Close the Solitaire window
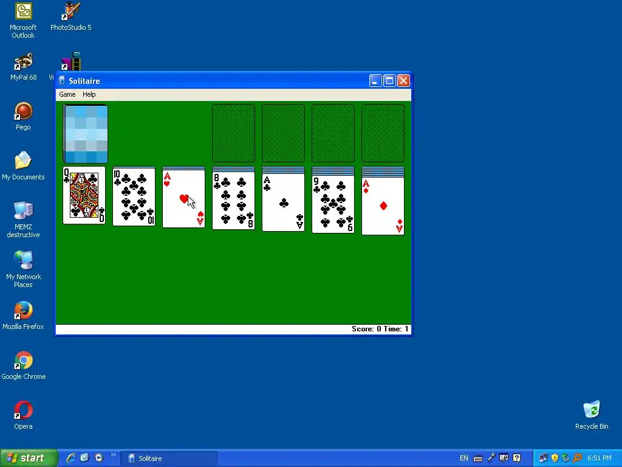This screenshot has width=622, height=467. [403, 81]
